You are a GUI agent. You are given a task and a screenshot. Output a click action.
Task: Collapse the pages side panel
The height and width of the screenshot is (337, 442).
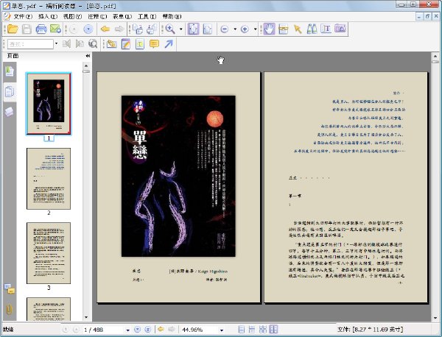[88, 56]
